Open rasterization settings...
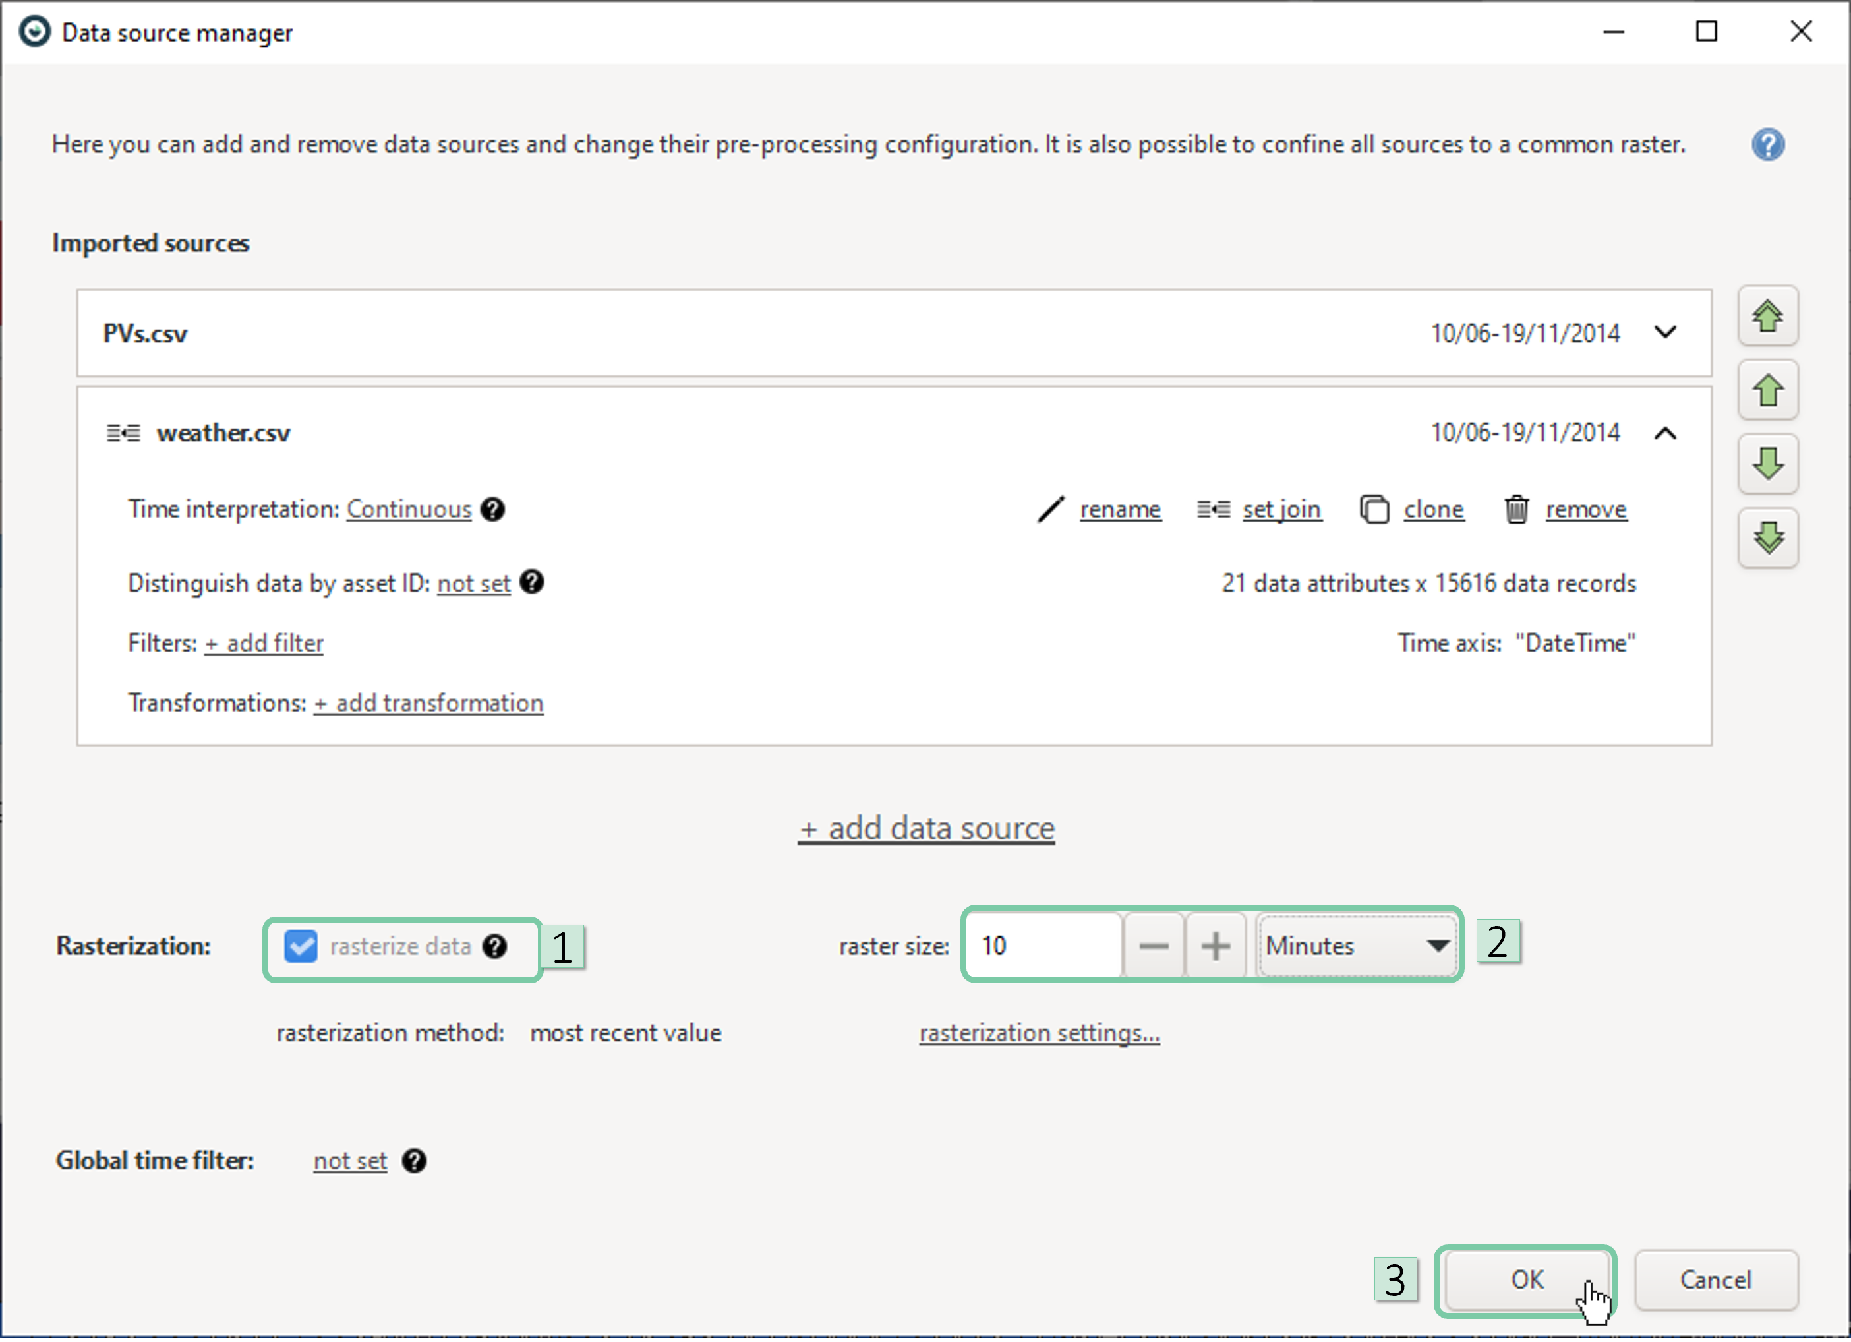Screen dimensions: 1851x1342 pos(1040,1033)
